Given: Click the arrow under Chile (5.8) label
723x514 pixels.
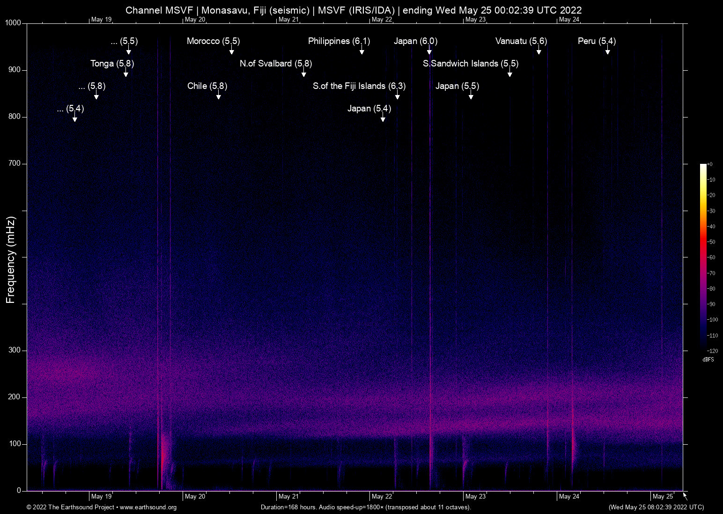Looking at the screenshot, I should click(x=218, y=96).
